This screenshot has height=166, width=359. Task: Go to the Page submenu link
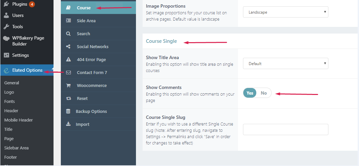pos(9,139)
